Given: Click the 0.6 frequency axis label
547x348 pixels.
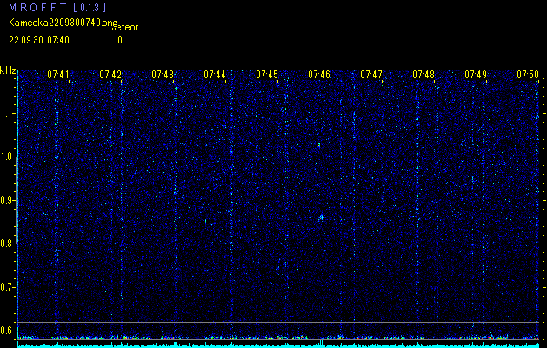Looking at the screenshot, I should (x=8, y=331).
